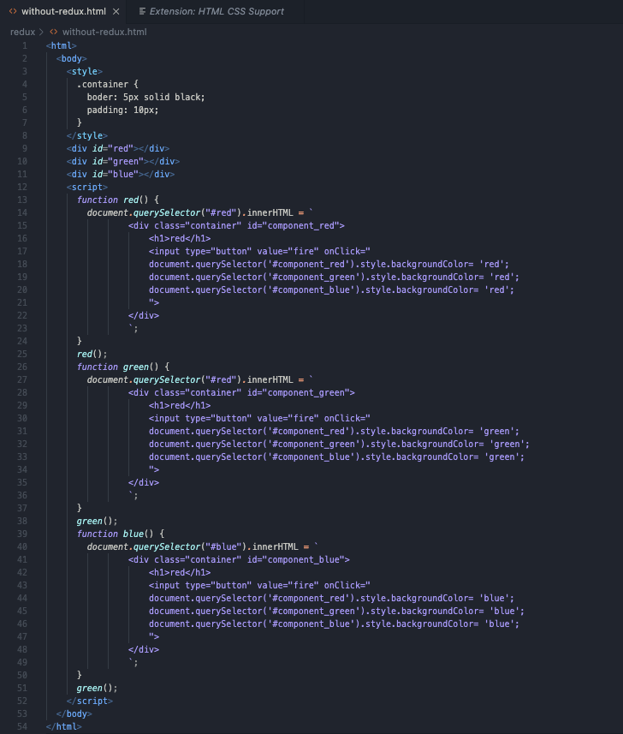Click the .container selector on line 4
The image size is (623, 734).
coord(103,84)
